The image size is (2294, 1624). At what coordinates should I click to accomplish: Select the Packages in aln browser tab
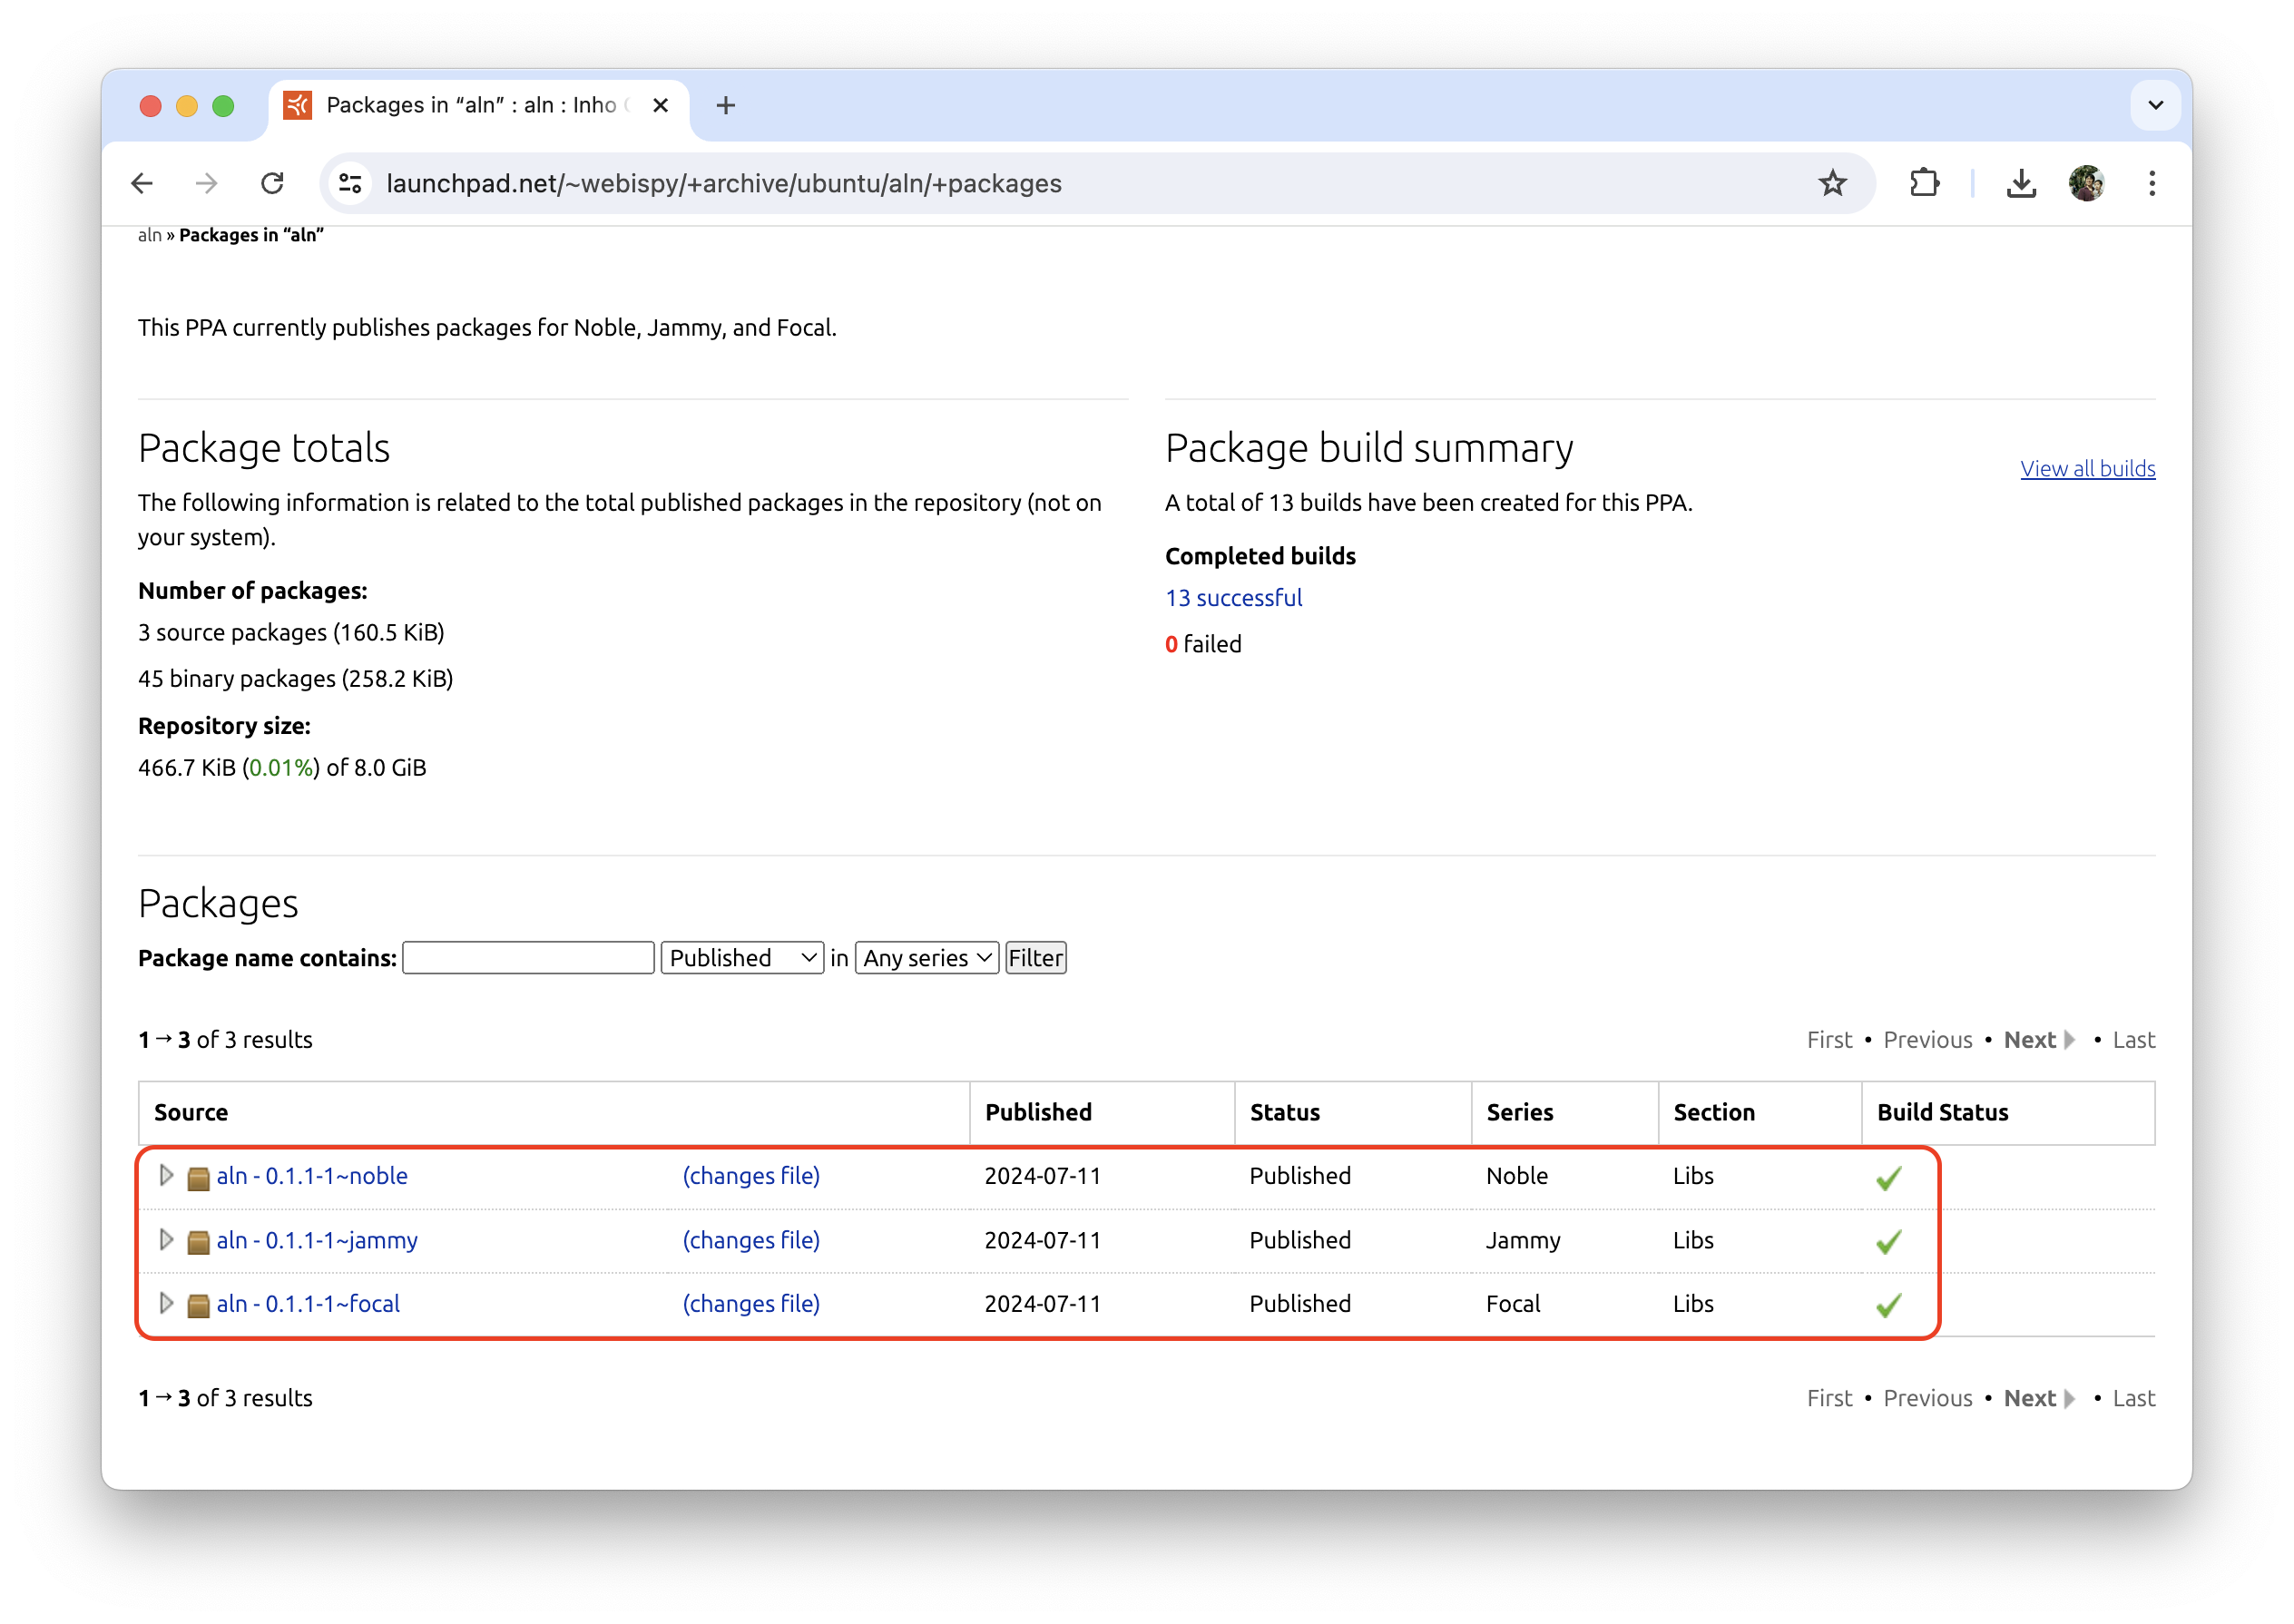(x=478, y=105)
